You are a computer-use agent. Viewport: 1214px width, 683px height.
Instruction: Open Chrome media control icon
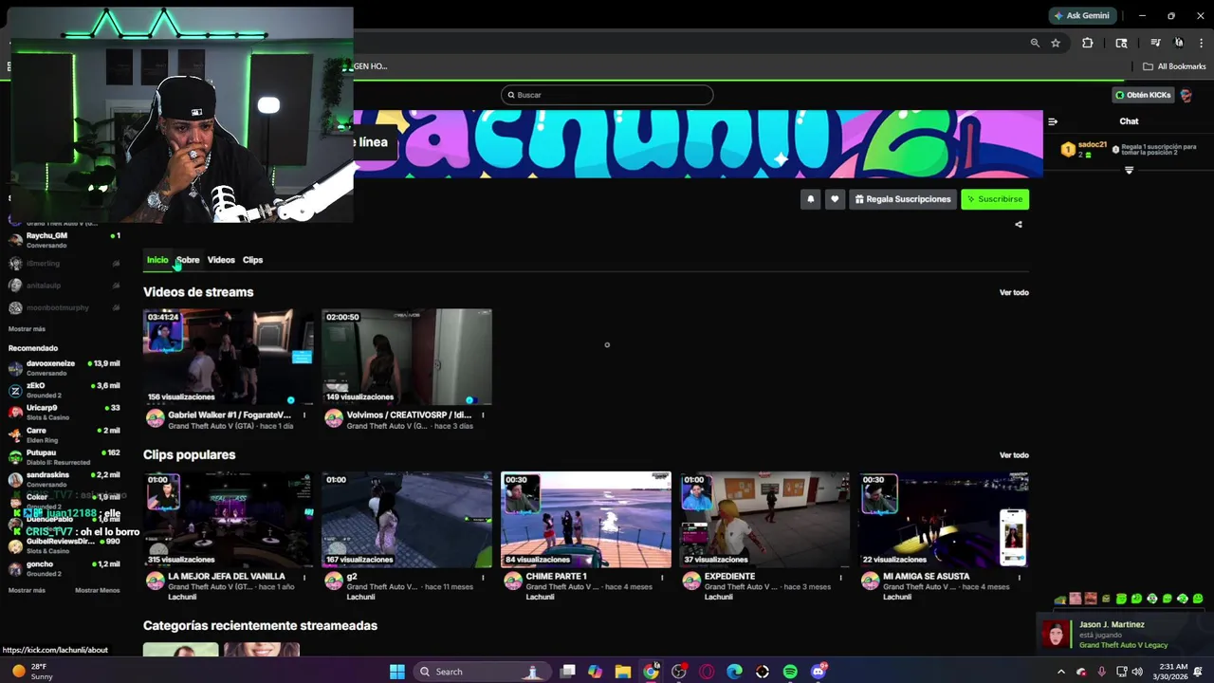(1155, 43)
